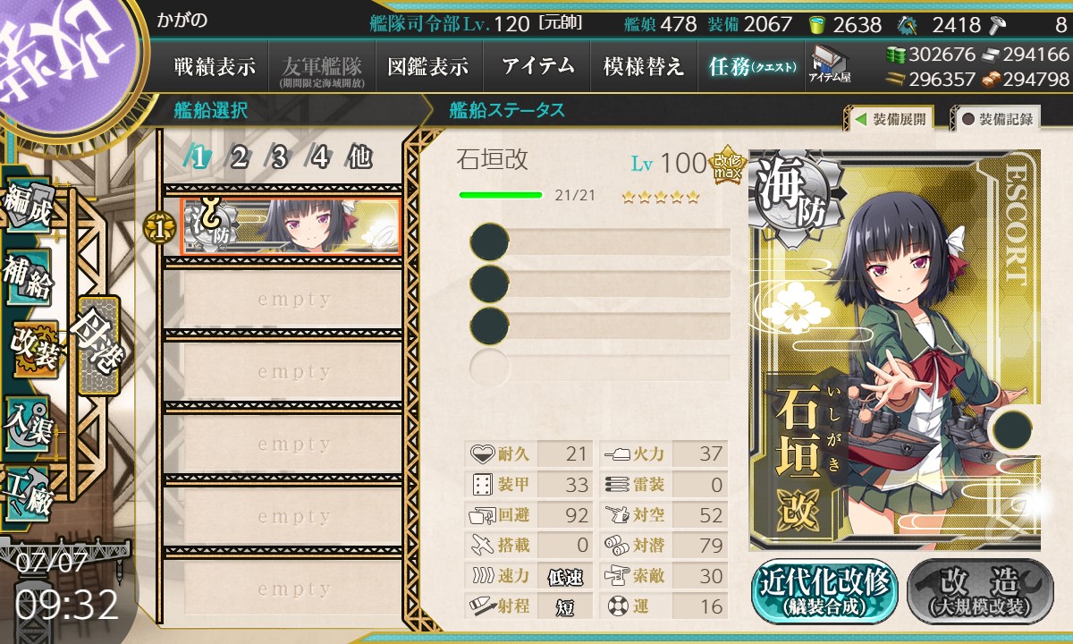
Task: Open the 編成 fleet composition sidebar icon
Action: [x=28, y=207]
